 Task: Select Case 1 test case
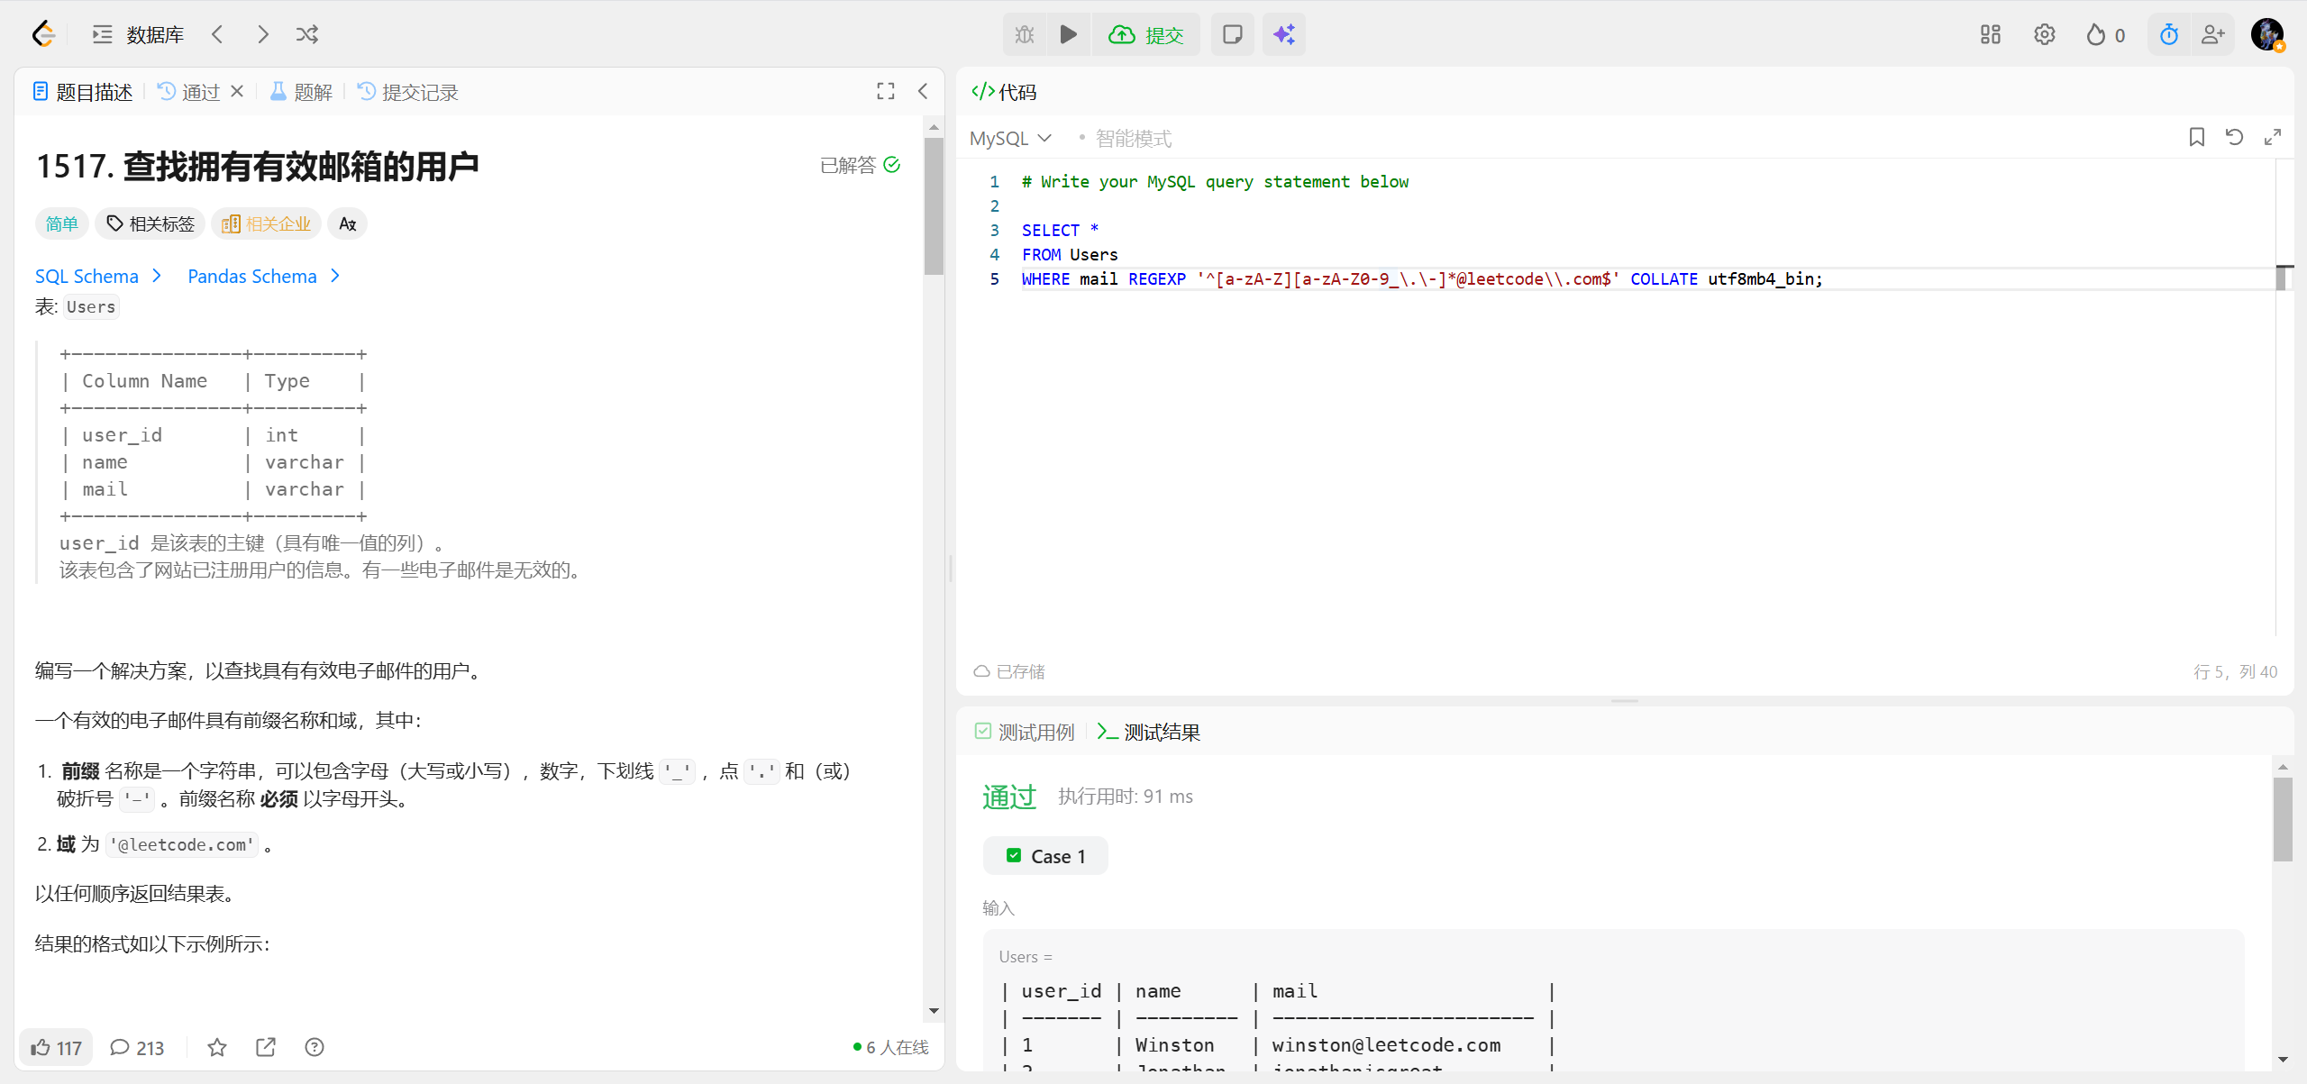click(x=1045, y=856)
